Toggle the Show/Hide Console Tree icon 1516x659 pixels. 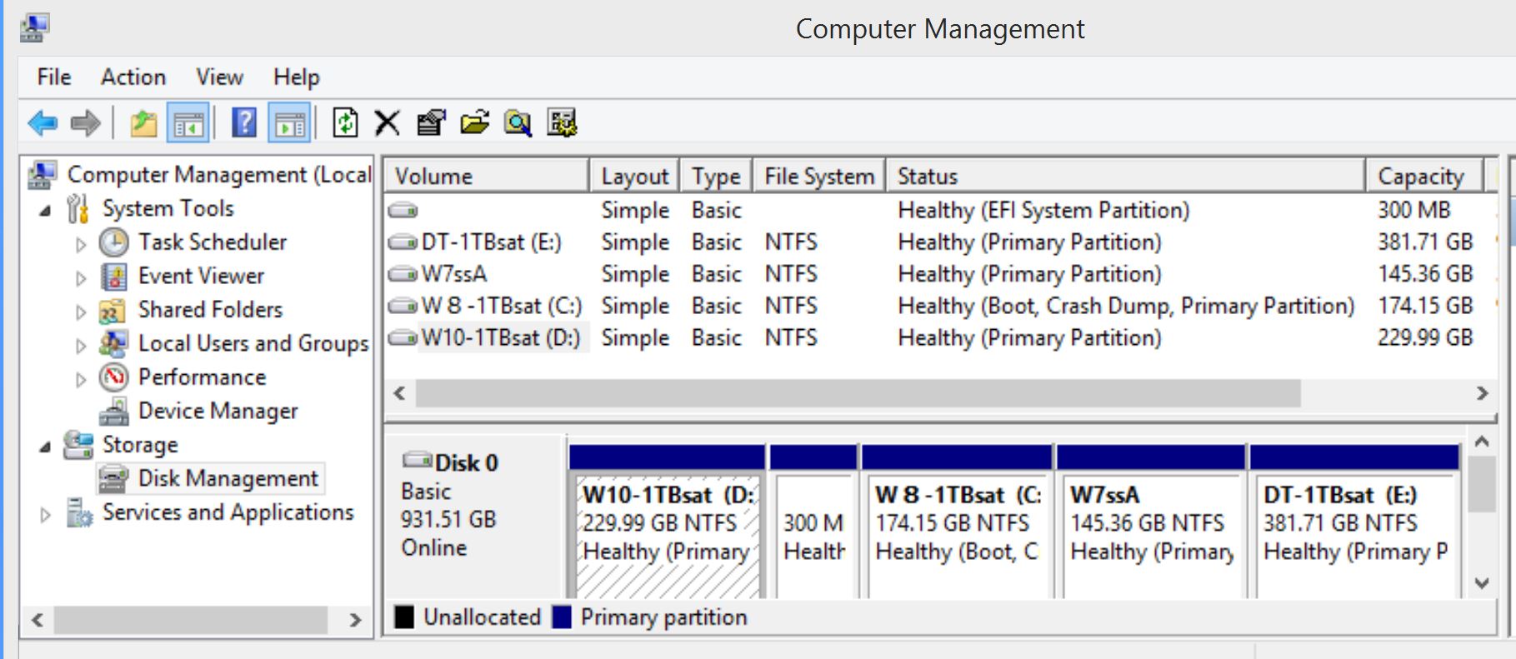(188, 124)
